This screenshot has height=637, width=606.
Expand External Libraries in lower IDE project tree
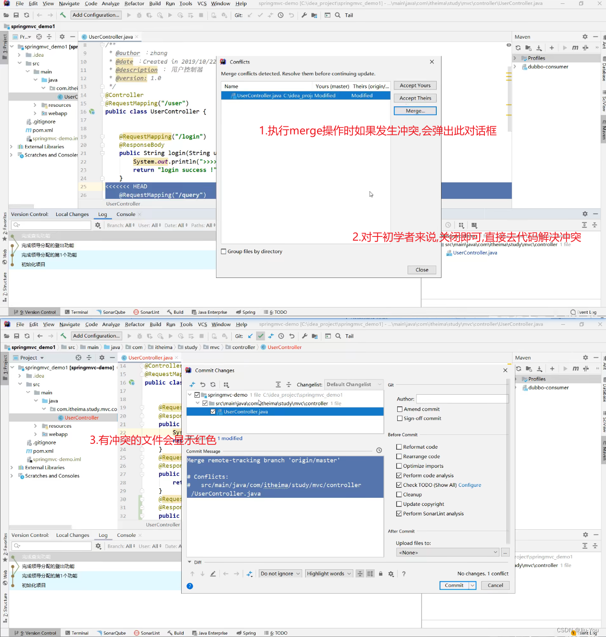coord(11,468)
